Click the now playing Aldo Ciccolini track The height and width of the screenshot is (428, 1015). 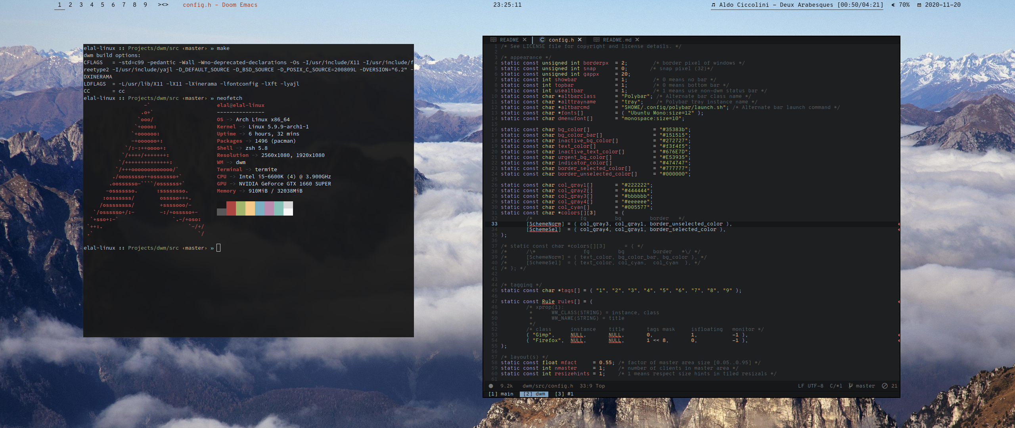point(801,5)
